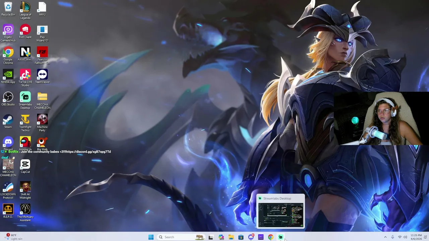This screenshot has height=241, width=429.
Task: Select The Mortuary Assistant desktop icon
Action: (x=25, y=213)
